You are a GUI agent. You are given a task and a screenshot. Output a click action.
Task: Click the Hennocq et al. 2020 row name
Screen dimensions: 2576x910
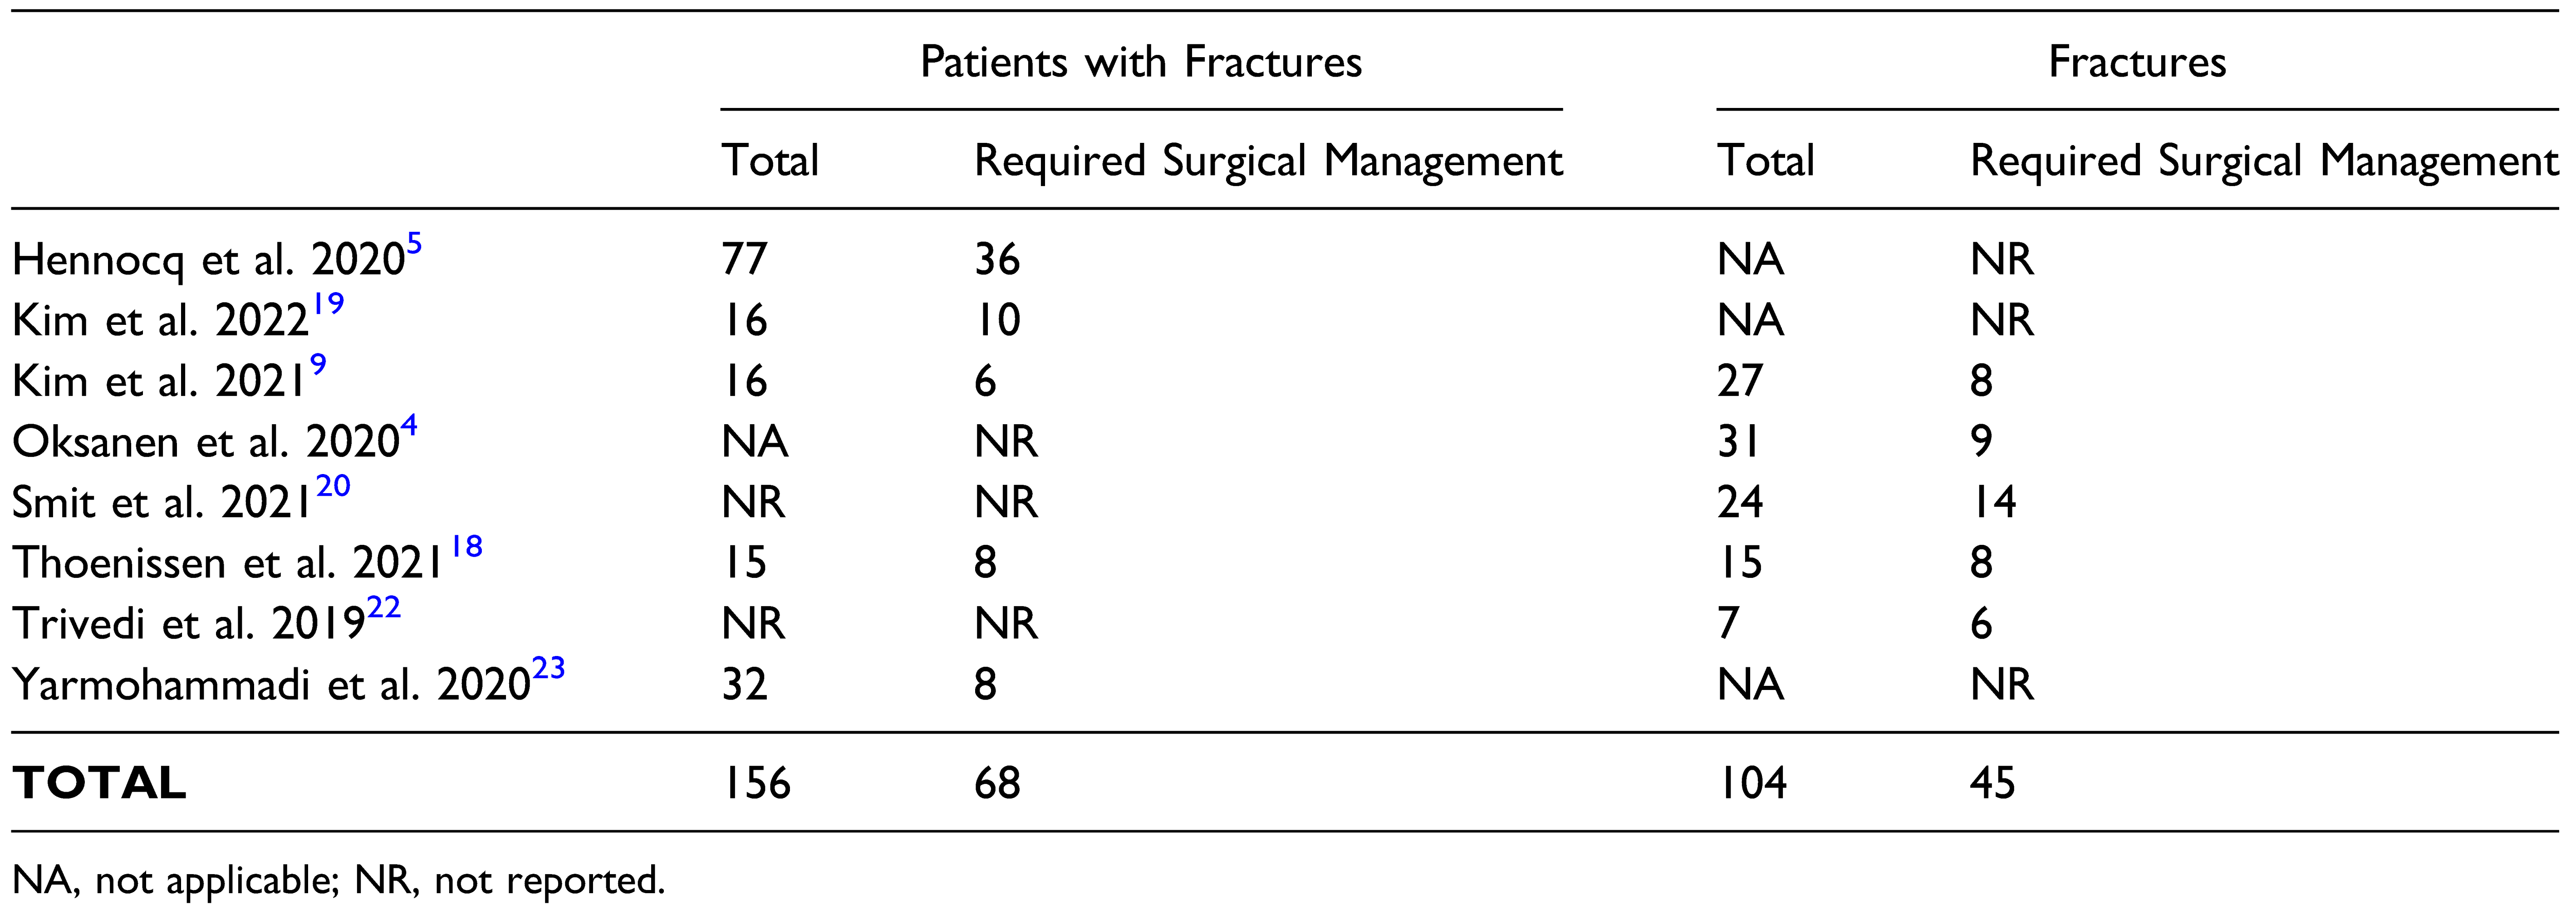coord(208,261)
